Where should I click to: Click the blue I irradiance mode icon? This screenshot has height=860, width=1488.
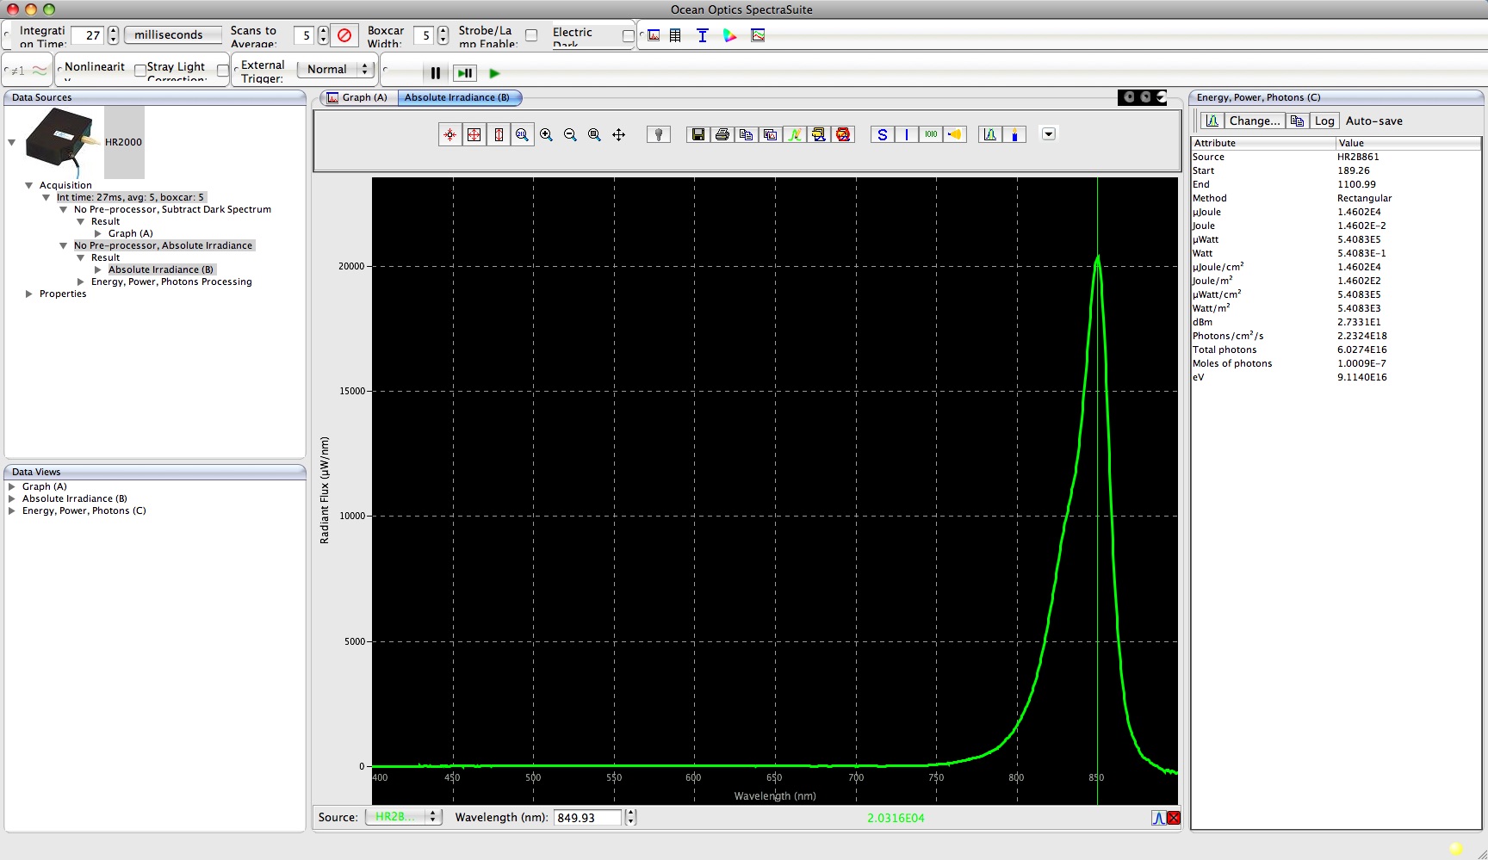(x=907, y=134)
